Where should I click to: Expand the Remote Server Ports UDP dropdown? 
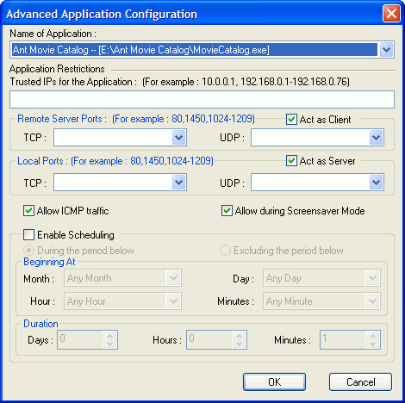(377, 138)
